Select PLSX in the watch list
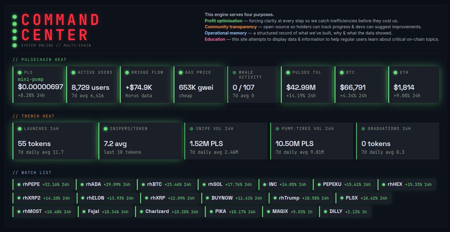Screen dimensions: 450x232 coord(364,198)
